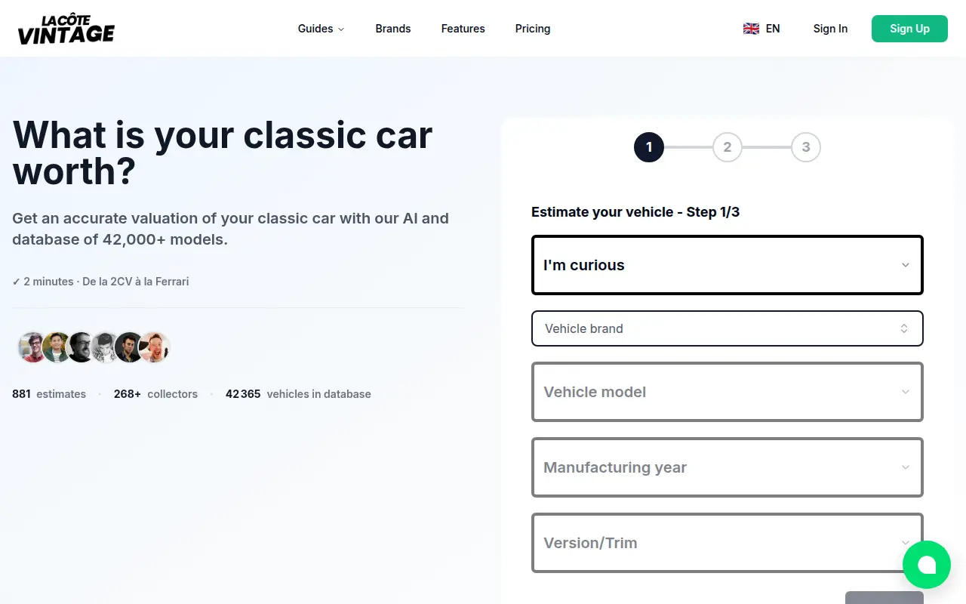Go to step 3 circle indicator
This screenshot has width=966, height=604.
point(806,147)
